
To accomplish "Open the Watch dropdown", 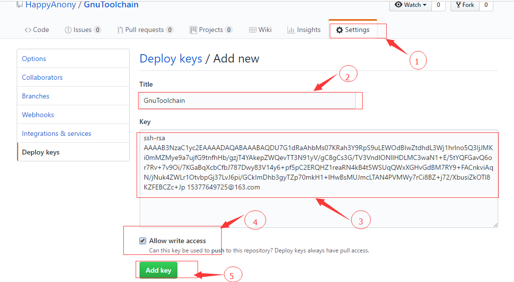I will click(410, 5).
